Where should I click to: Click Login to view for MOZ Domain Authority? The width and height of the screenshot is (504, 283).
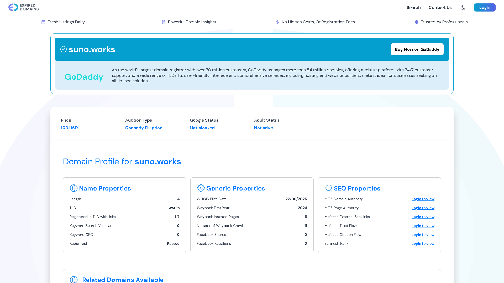[423, 199]
